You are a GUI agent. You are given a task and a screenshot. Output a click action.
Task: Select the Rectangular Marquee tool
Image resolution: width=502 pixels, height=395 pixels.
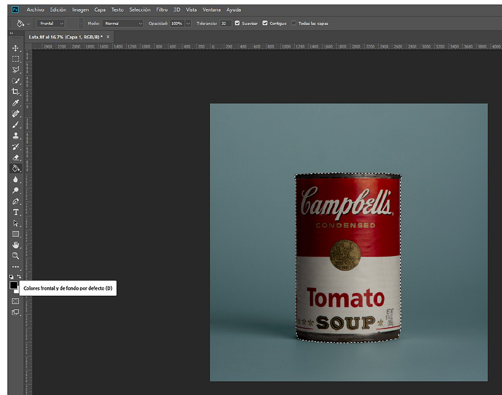pyautogui.click(x=15, y=59)
